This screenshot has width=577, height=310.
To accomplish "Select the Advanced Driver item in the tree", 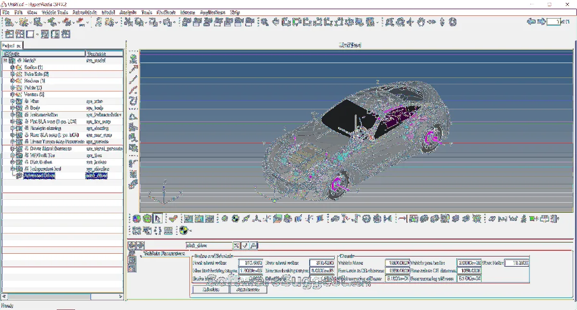I will pos(39,176).
